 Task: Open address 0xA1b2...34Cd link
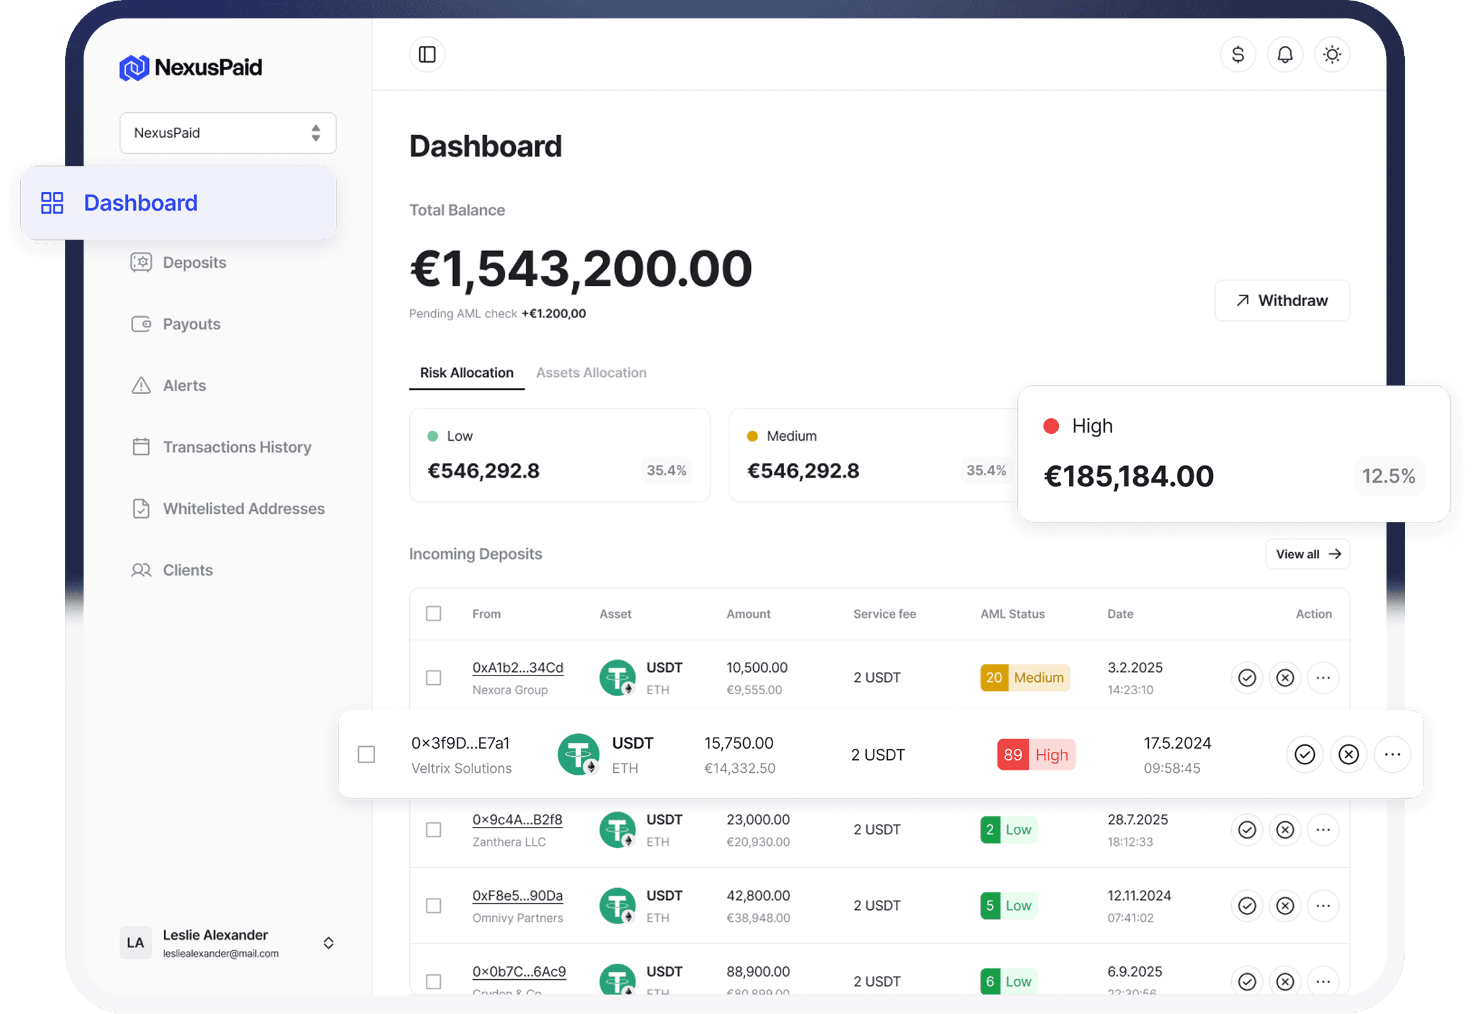[517, 668]
